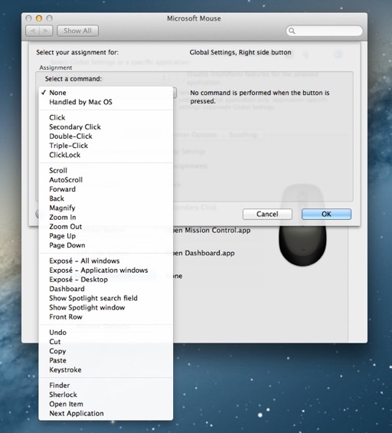The height and width of the screenshot is (433, 392).
Task: Choose Handled by Mac OS
Action: [106, 102]
